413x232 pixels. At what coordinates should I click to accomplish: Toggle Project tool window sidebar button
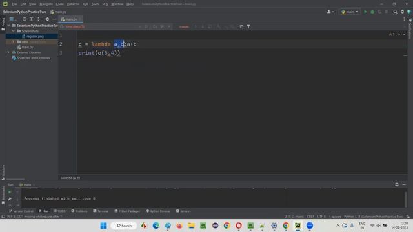click(3, 24)
